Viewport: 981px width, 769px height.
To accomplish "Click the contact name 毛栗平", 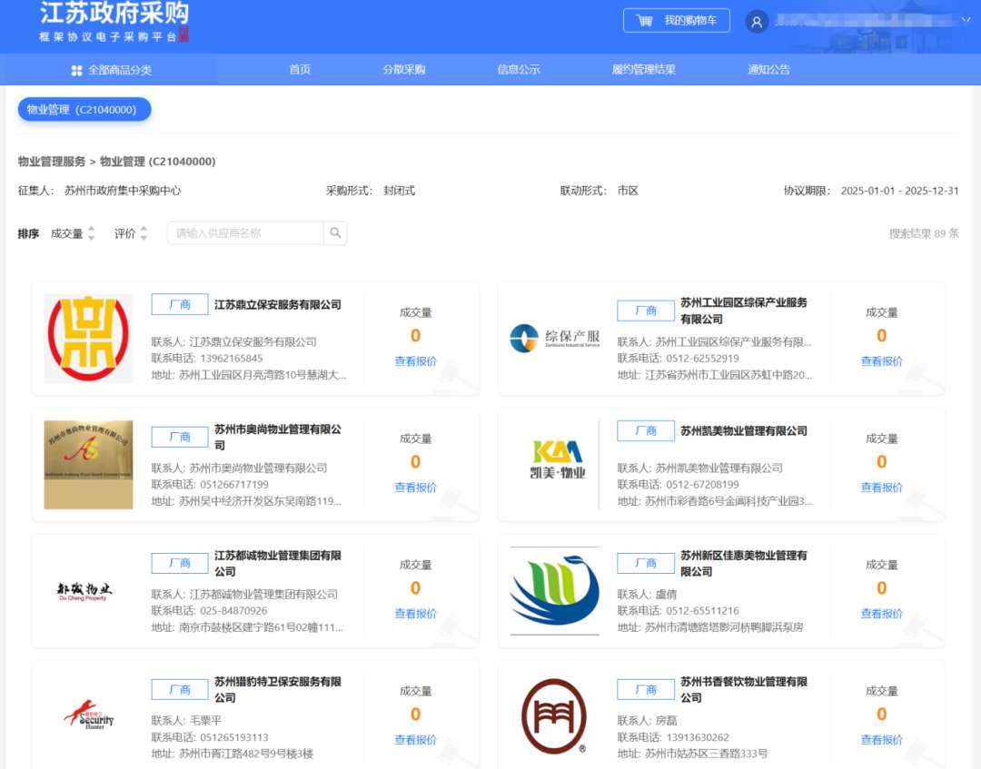I will [205, 721].
